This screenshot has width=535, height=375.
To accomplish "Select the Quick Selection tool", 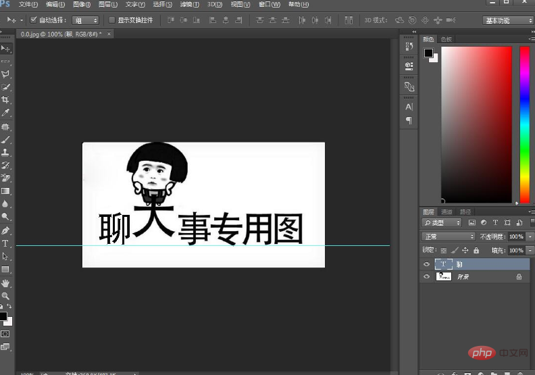I will click(x=5, y=87).
